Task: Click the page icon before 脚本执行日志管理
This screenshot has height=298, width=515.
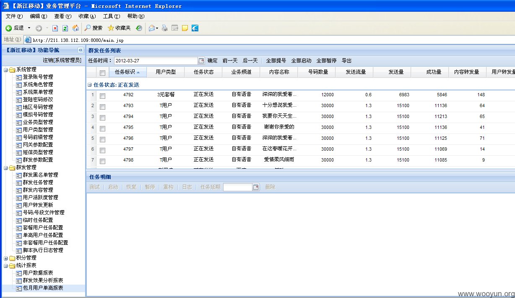Action: [x=19, y=251]
